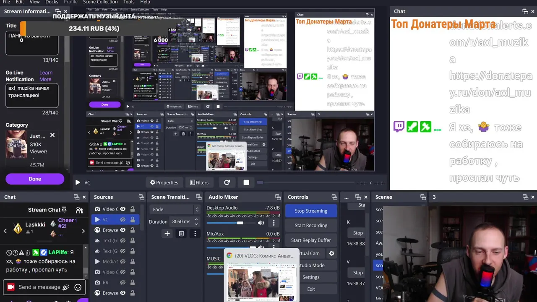Adjust the Desktop Audio volume slider
Image resolution: width=537 pixels, height=302 pixels.
pyautogui.click(x=240, y=223)
